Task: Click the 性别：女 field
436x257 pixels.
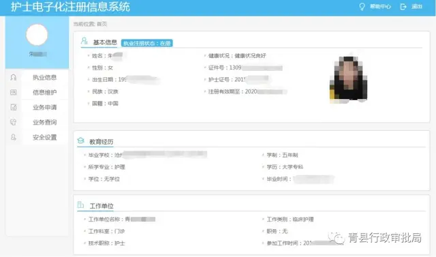Action: click(102, 67)
